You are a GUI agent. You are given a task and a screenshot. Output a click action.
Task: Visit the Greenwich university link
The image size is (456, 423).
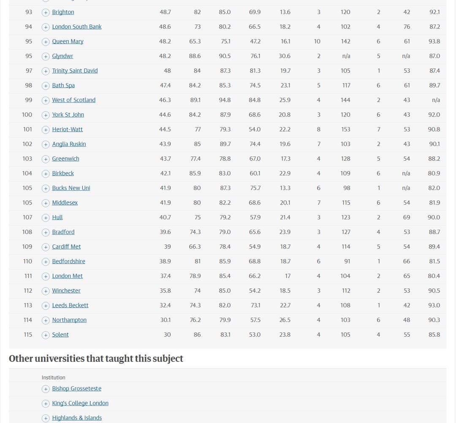tap(65, 159)
